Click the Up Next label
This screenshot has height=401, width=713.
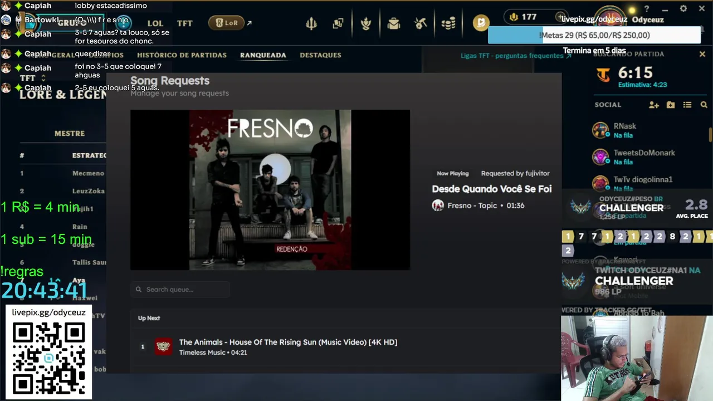click(x=149, y=318)
